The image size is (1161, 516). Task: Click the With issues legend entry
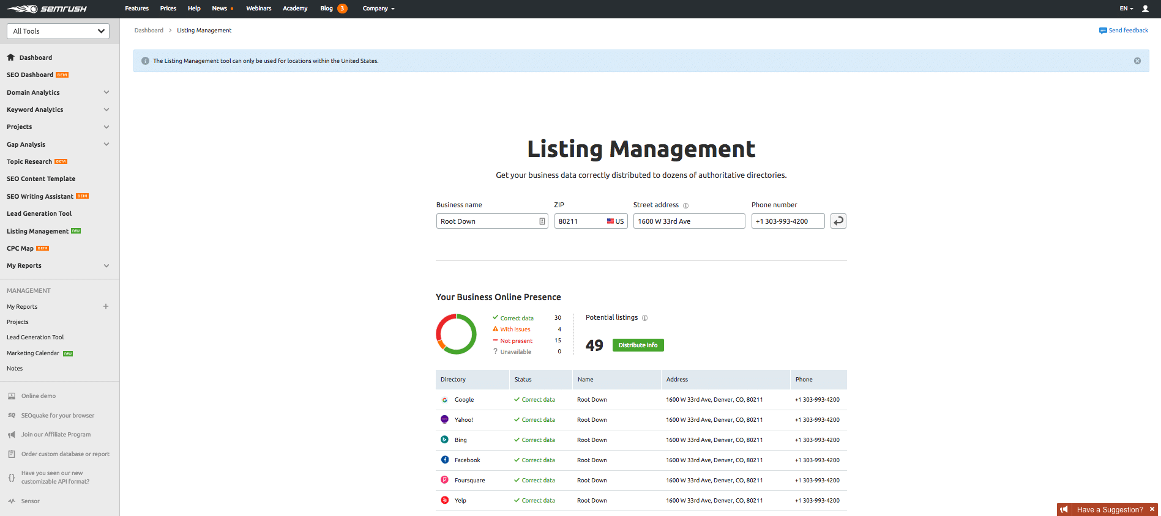(515, 330)
